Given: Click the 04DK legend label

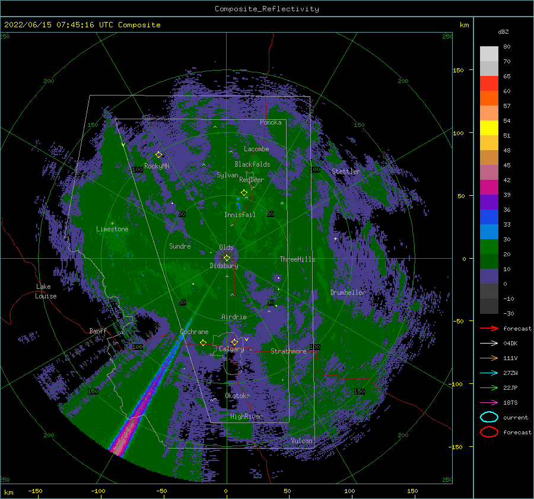Looking at the screenshot, I should 510,343.
